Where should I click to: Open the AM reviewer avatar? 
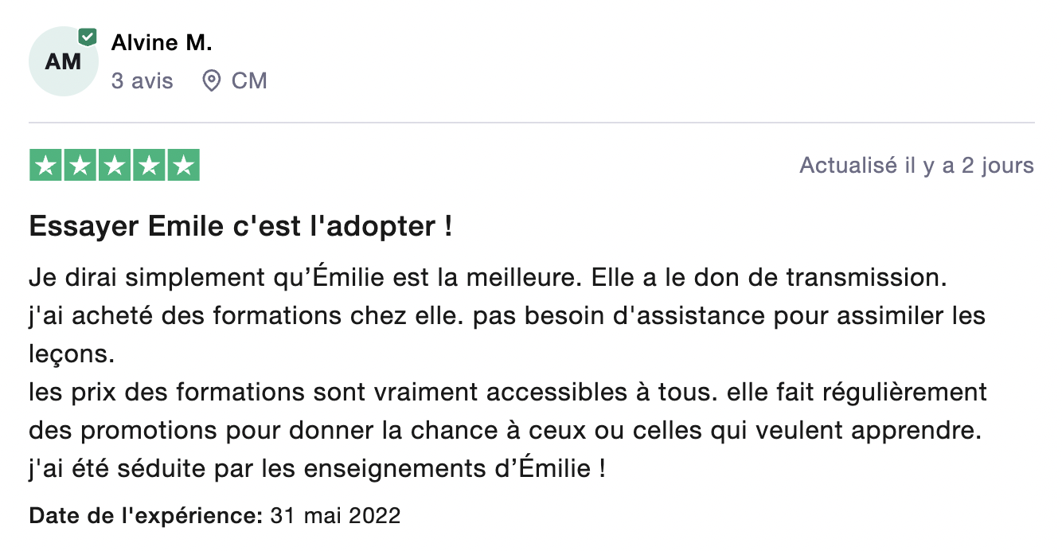coord(63,61)
